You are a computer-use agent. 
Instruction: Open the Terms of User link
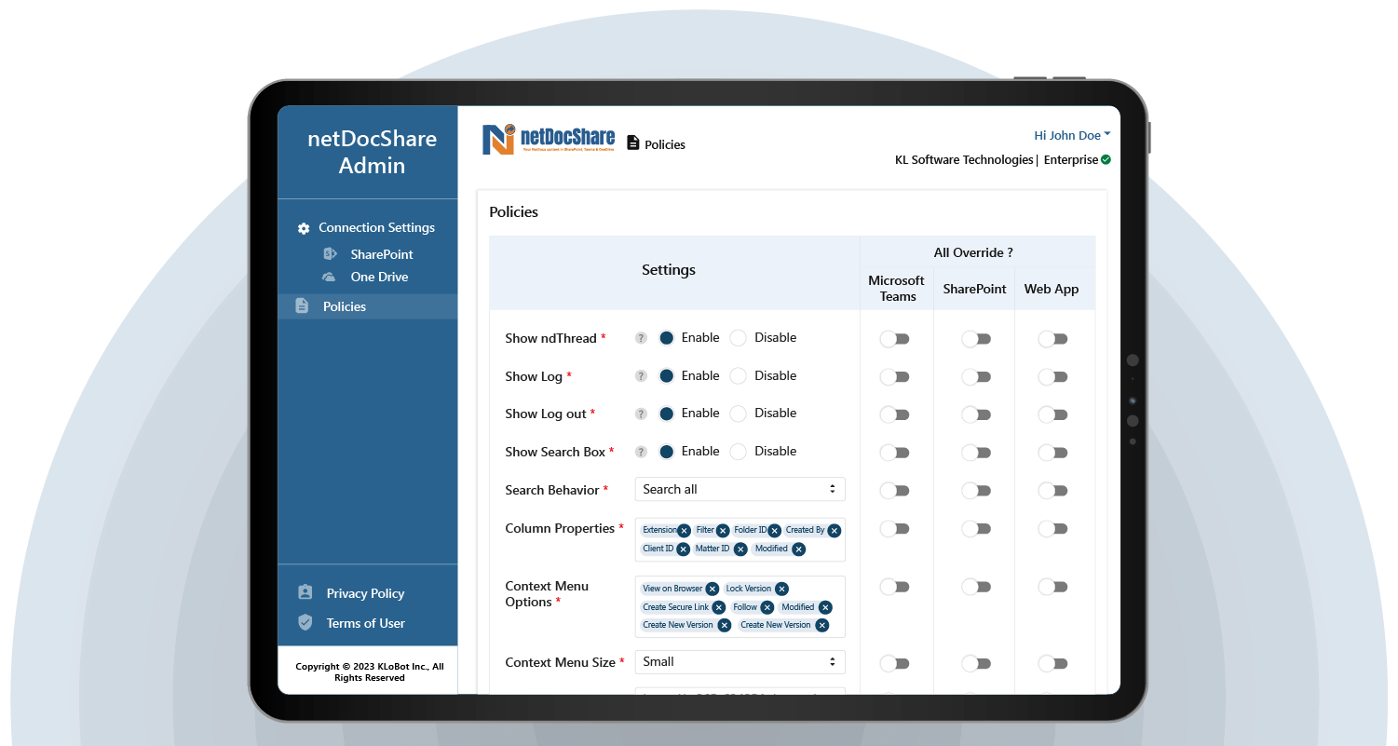365,623
